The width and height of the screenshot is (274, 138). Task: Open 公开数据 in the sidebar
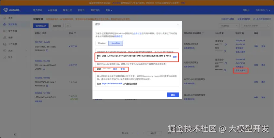coord(13,44)
